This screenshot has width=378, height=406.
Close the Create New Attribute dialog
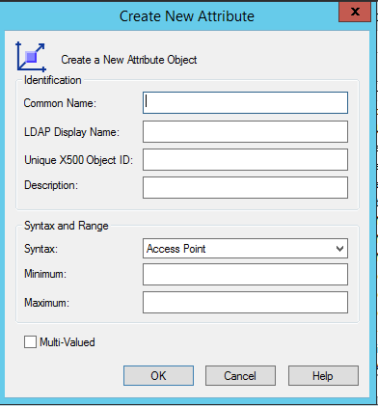(355, 12)
